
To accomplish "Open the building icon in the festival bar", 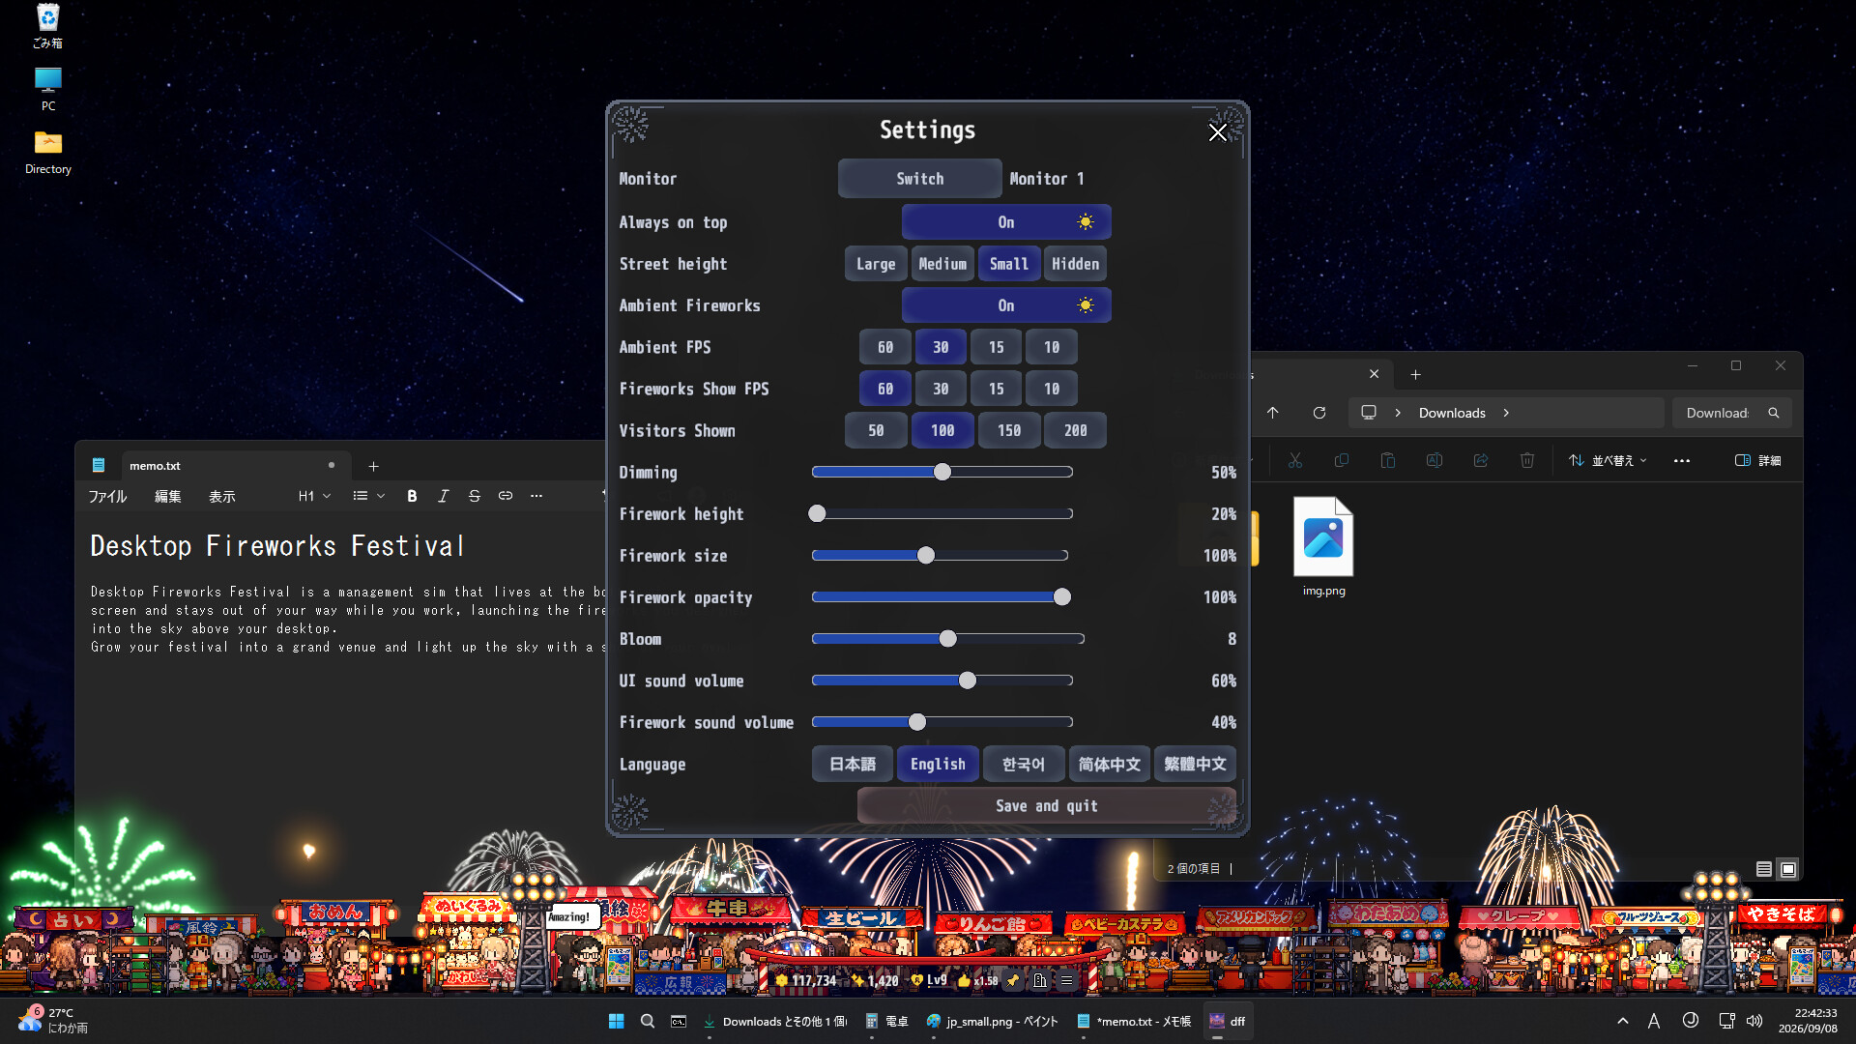I will click(1039, 980).
